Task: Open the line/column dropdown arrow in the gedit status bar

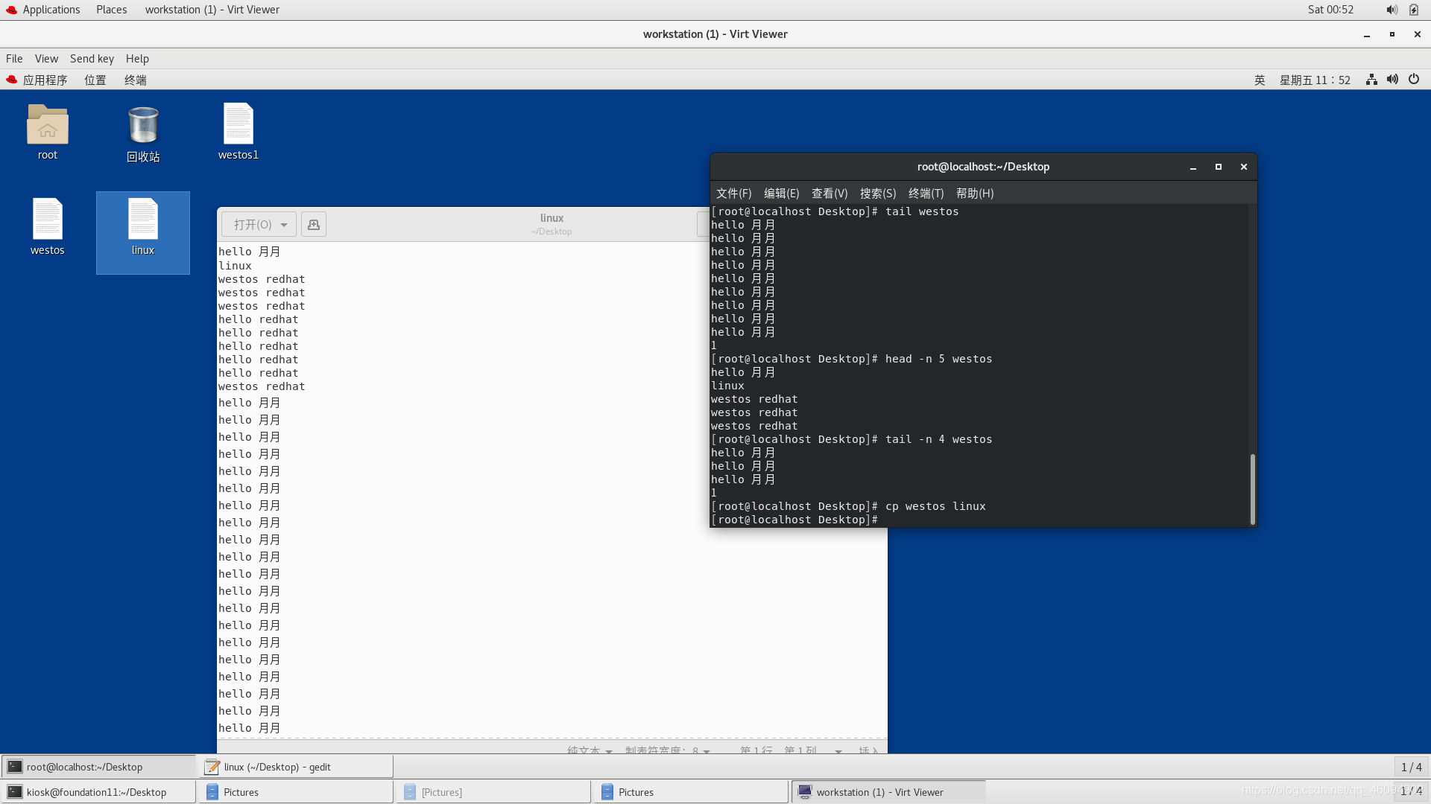Action: [x=838, y=750]
